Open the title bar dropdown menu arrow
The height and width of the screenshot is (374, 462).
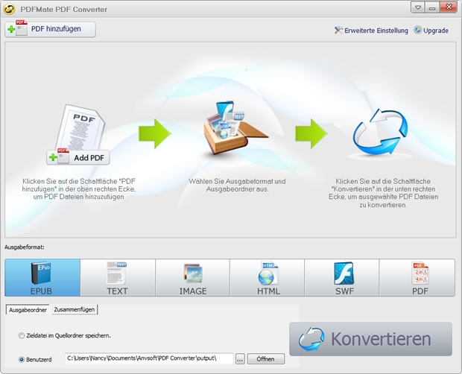point(417,7)
